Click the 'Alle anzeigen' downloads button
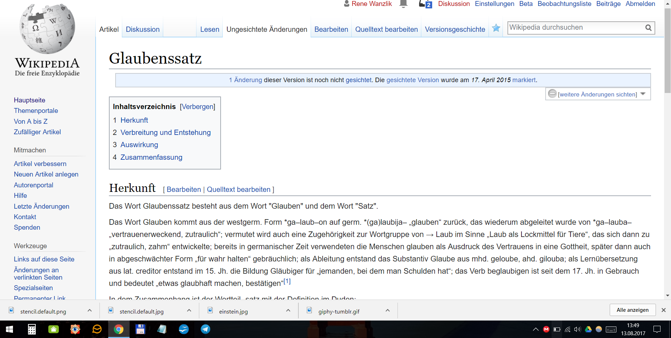The width and height of the screenshot is (671, 338). (x=632, y=310)
